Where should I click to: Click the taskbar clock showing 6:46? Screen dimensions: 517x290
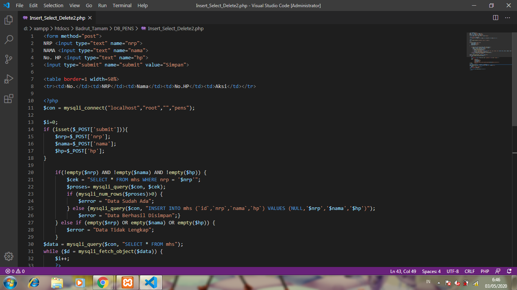click(x=496, y=282)
